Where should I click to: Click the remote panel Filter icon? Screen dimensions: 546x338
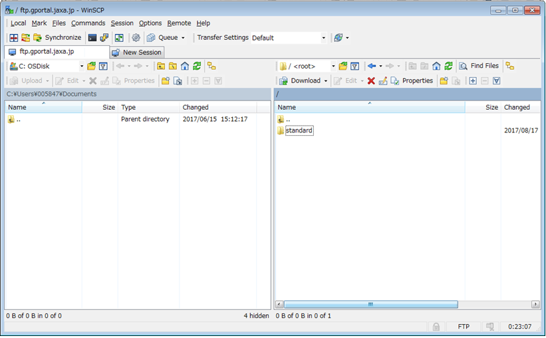[x=354, y=66]
